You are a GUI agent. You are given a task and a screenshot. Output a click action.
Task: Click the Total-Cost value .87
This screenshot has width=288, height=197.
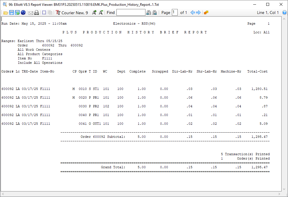click(x=265, y=106)
